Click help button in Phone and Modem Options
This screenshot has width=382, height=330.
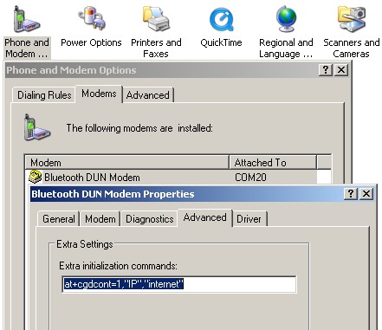(x=326, y=70)
